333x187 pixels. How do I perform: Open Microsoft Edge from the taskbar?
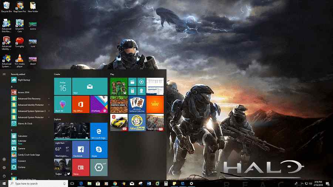[81, 184]
